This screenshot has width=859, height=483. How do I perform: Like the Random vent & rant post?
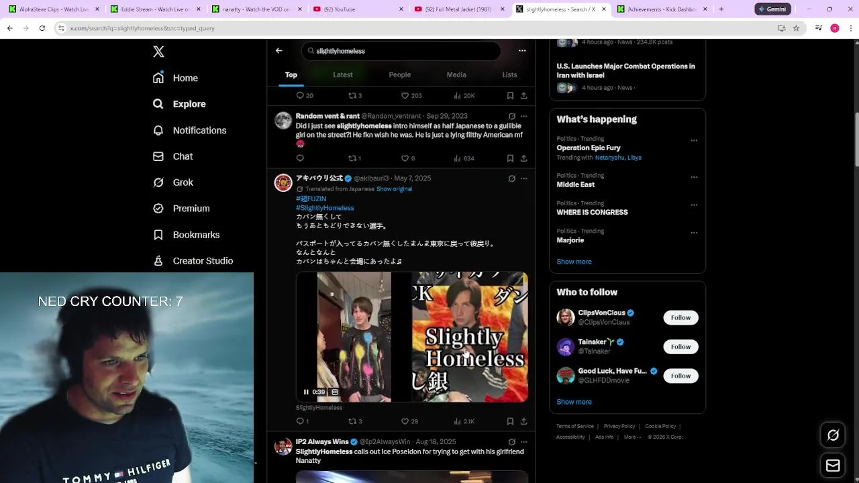tap(407, 158)
